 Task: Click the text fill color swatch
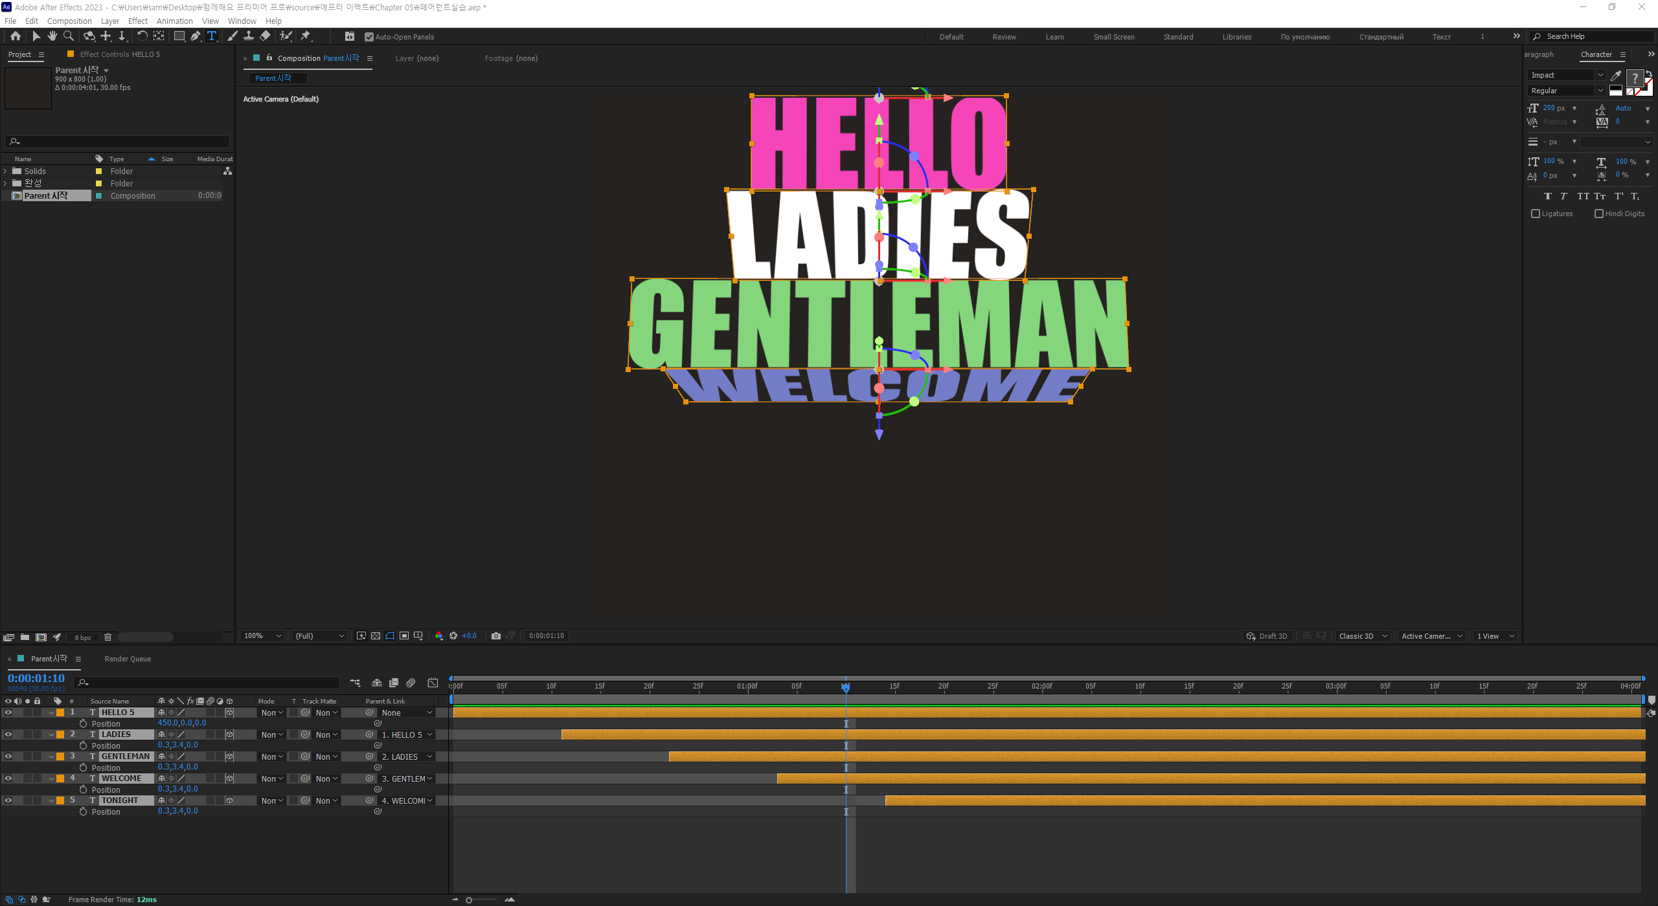(x=1635, y=78)
